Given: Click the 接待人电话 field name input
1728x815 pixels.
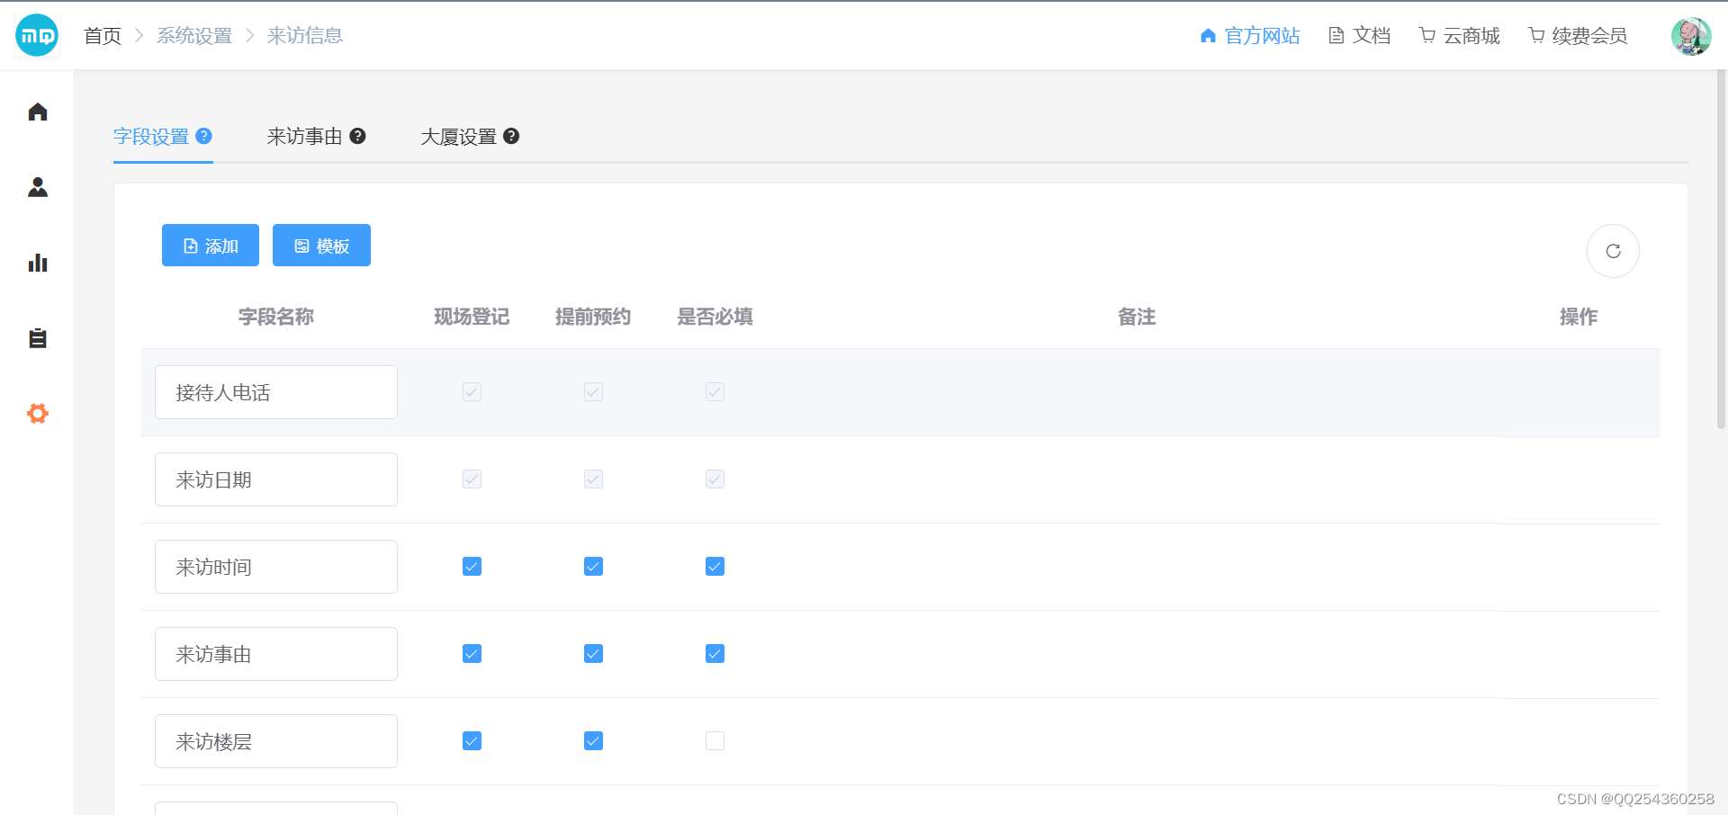Looking at the screenshot, I should 276,392.
